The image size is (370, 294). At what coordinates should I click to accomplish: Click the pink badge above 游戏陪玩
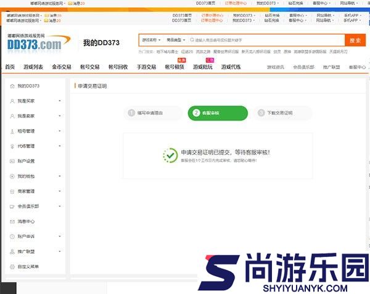click(210, 61)
